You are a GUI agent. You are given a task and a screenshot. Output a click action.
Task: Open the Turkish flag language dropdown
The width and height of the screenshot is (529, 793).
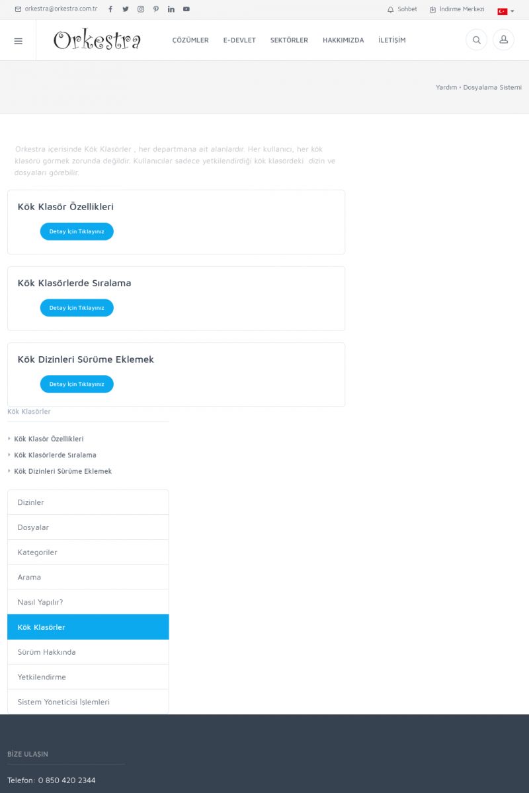[505, 11]
